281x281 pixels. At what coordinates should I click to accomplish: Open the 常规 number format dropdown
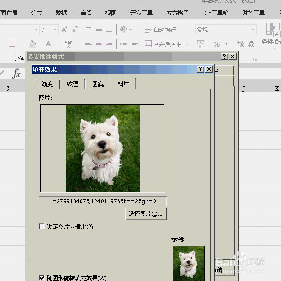[253, 30]
